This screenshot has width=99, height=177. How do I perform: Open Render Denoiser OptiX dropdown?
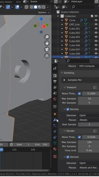pos(89,163)
